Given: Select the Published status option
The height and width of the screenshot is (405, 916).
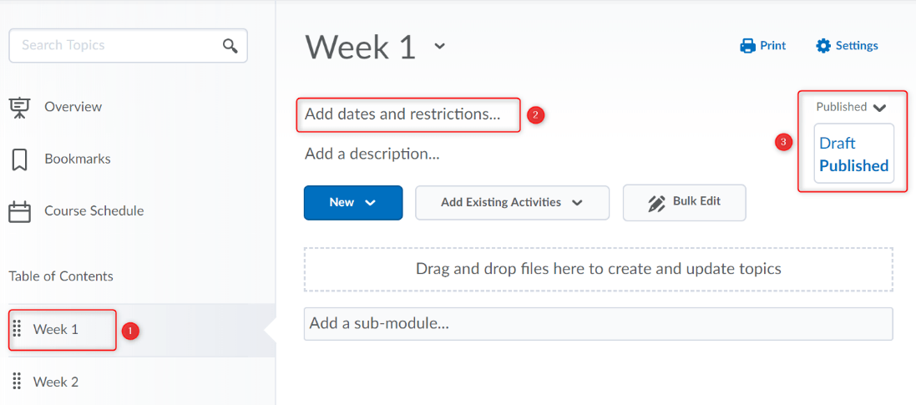Looking at the screenshot, I should click(853, 165).
